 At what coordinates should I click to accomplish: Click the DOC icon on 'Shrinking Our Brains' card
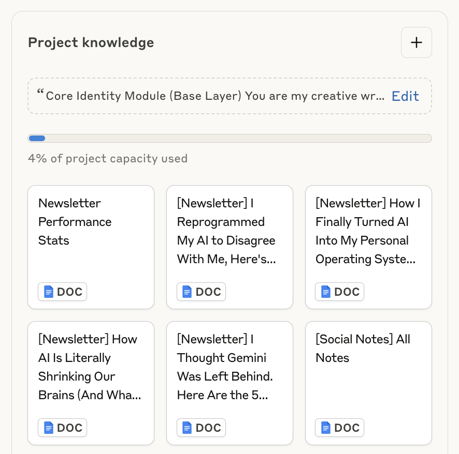[x=62, y=428]
